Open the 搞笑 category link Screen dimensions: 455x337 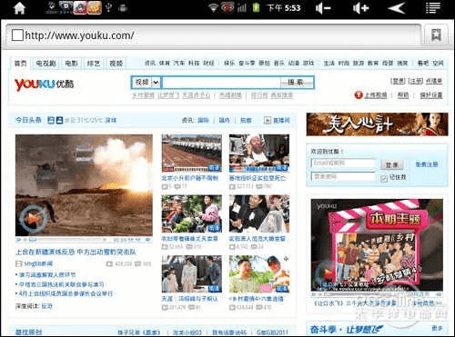coord(402,64)
